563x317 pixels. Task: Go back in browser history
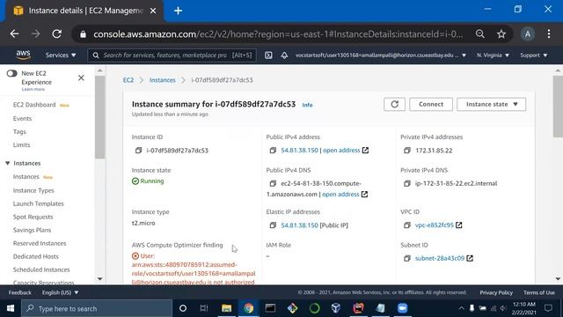(14, 34)
